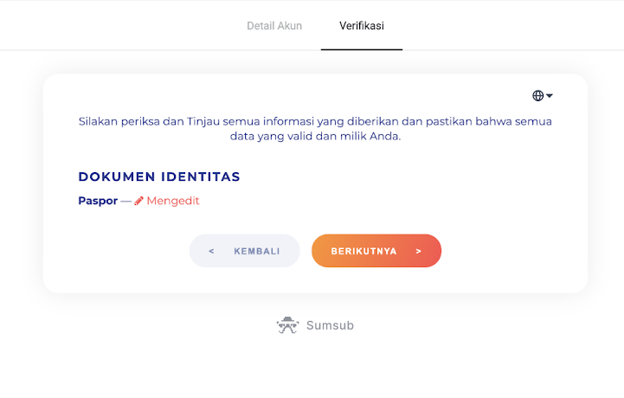Expand the language selector caret
This screenshot has width=624, height=398.
550,96
